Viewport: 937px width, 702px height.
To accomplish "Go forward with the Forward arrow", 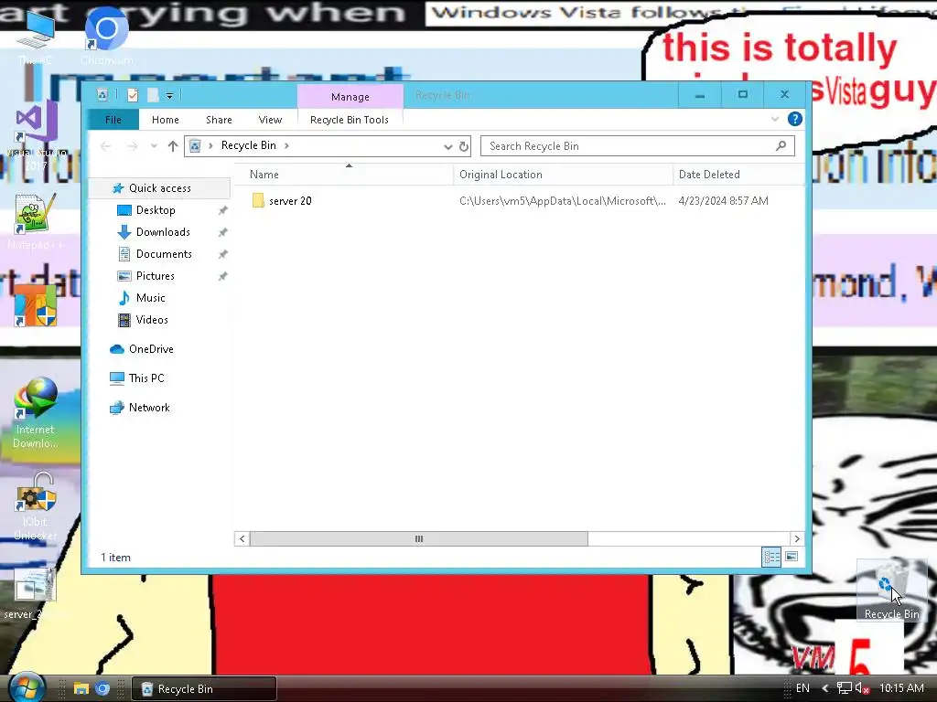I will tap(132, 146).
